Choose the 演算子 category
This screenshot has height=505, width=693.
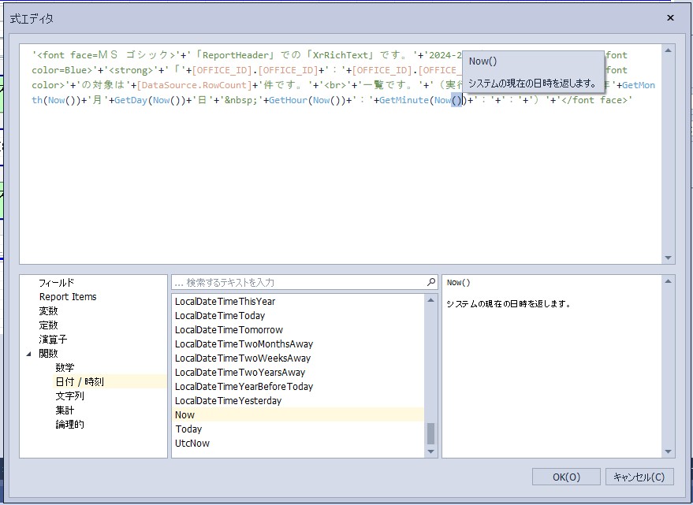pos(53,339)
